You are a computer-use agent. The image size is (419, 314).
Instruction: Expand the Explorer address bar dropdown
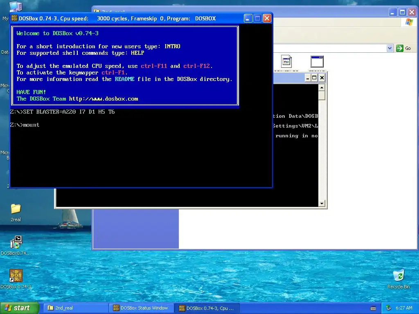click(x=390, y=48)
